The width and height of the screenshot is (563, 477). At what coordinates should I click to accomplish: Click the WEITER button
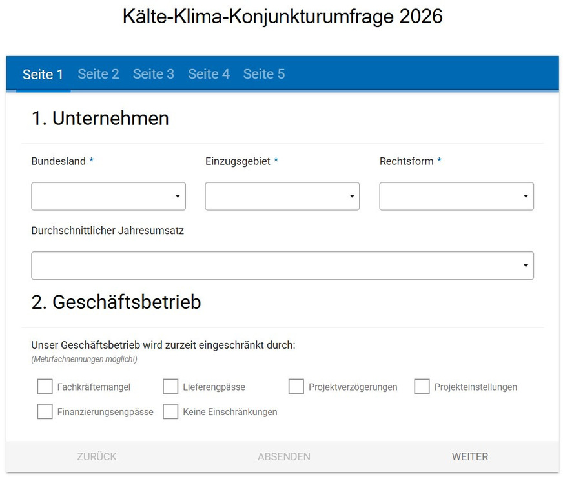(470, 456)
